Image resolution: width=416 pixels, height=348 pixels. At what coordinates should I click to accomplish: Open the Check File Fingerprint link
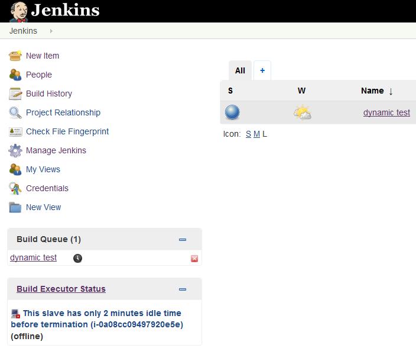[x=67, y=131]
